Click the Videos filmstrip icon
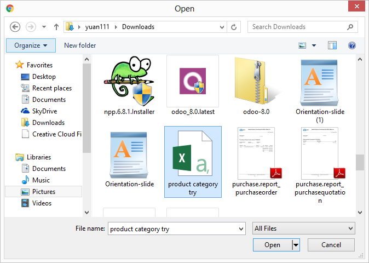Image resolution: width=369 pixels, height=263 pixels. pyautogui.click(x=25, y=203)
